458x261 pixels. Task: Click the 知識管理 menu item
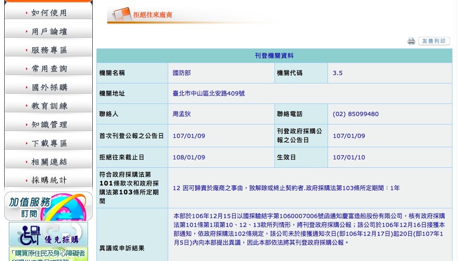coord(48,124)
